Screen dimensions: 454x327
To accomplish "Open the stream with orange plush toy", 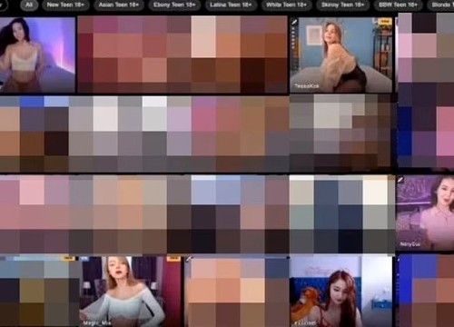I will (x=341, y=292).
